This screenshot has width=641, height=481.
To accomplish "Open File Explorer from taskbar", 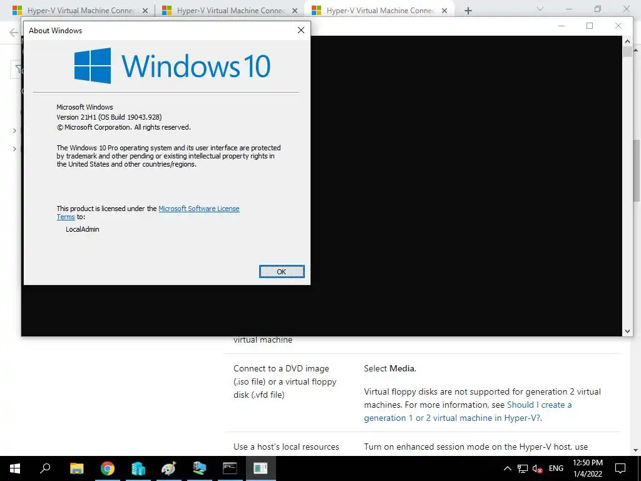I will point(76,468).
